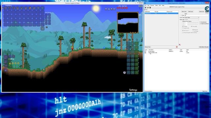Enable the Speedhack checkbox

[200, 24]
